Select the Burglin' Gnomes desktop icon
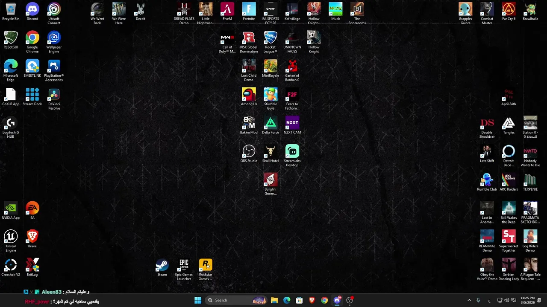This screenshot has width=547, height=307. point(271,184)
